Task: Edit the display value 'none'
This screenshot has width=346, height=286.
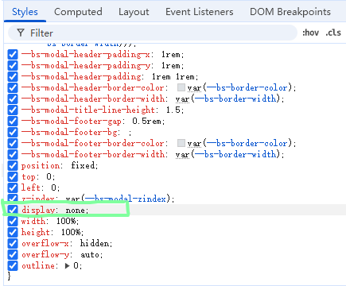Action: coord(76,211)
